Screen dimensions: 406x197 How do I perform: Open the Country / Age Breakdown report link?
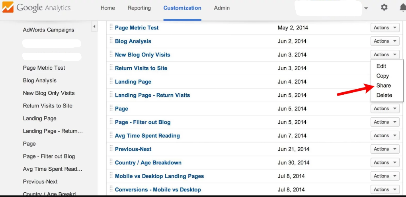click(148, 163)
